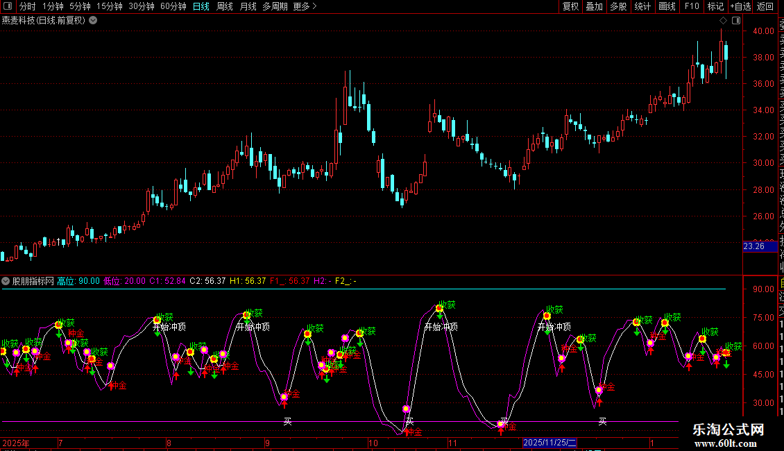Viewport: 784px width, 451px height.
Task: Open the 标记 marker tool
Action: (715, 6)
